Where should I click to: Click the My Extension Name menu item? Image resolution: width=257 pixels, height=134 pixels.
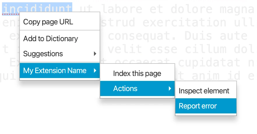(x=55, y=70)
